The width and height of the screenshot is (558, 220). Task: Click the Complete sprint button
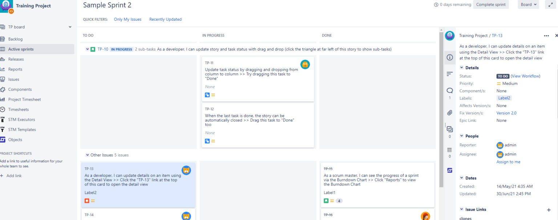[x=491, y=4]
